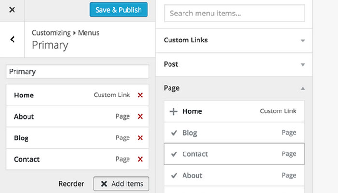Focus the Search menu items field
This screenshot has width=338, height=193.
pyautogui.click(x=234, y=14)
